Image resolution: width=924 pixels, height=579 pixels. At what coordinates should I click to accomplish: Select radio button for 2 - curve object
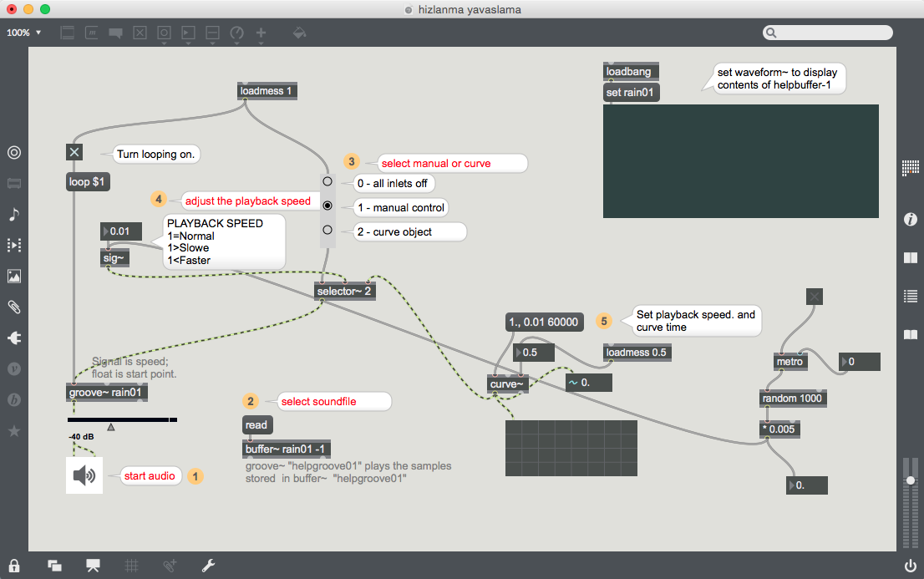[327, 230]
